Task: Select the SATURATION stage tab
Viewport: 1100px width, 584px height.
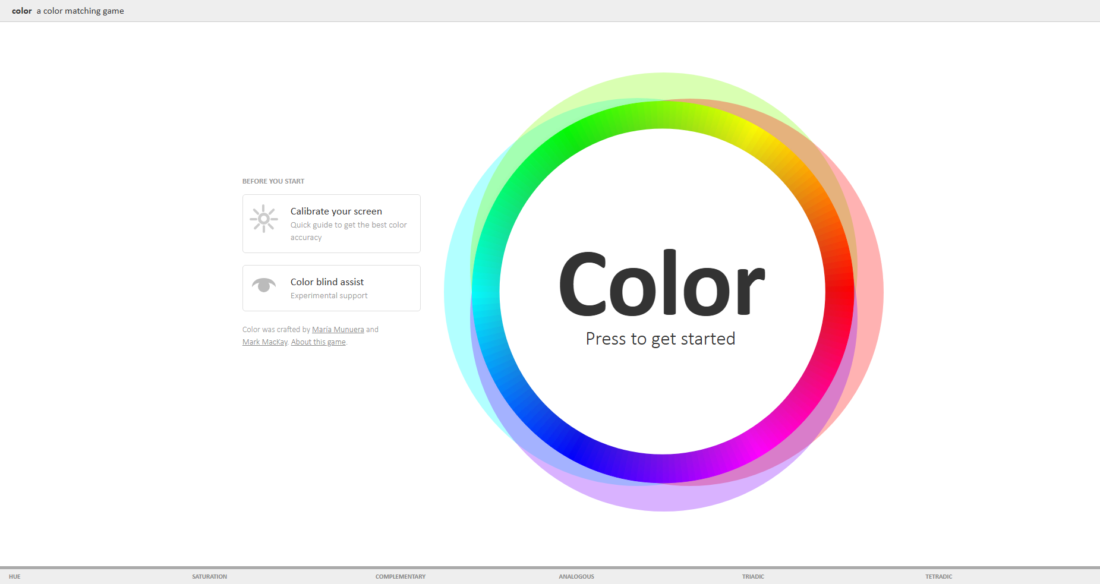Action: (x=210, y=577)
